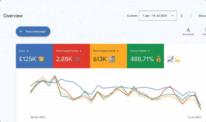Click the Overview heading
The width and height of the screenshot is (206, 122).
[x=13, y=16]
